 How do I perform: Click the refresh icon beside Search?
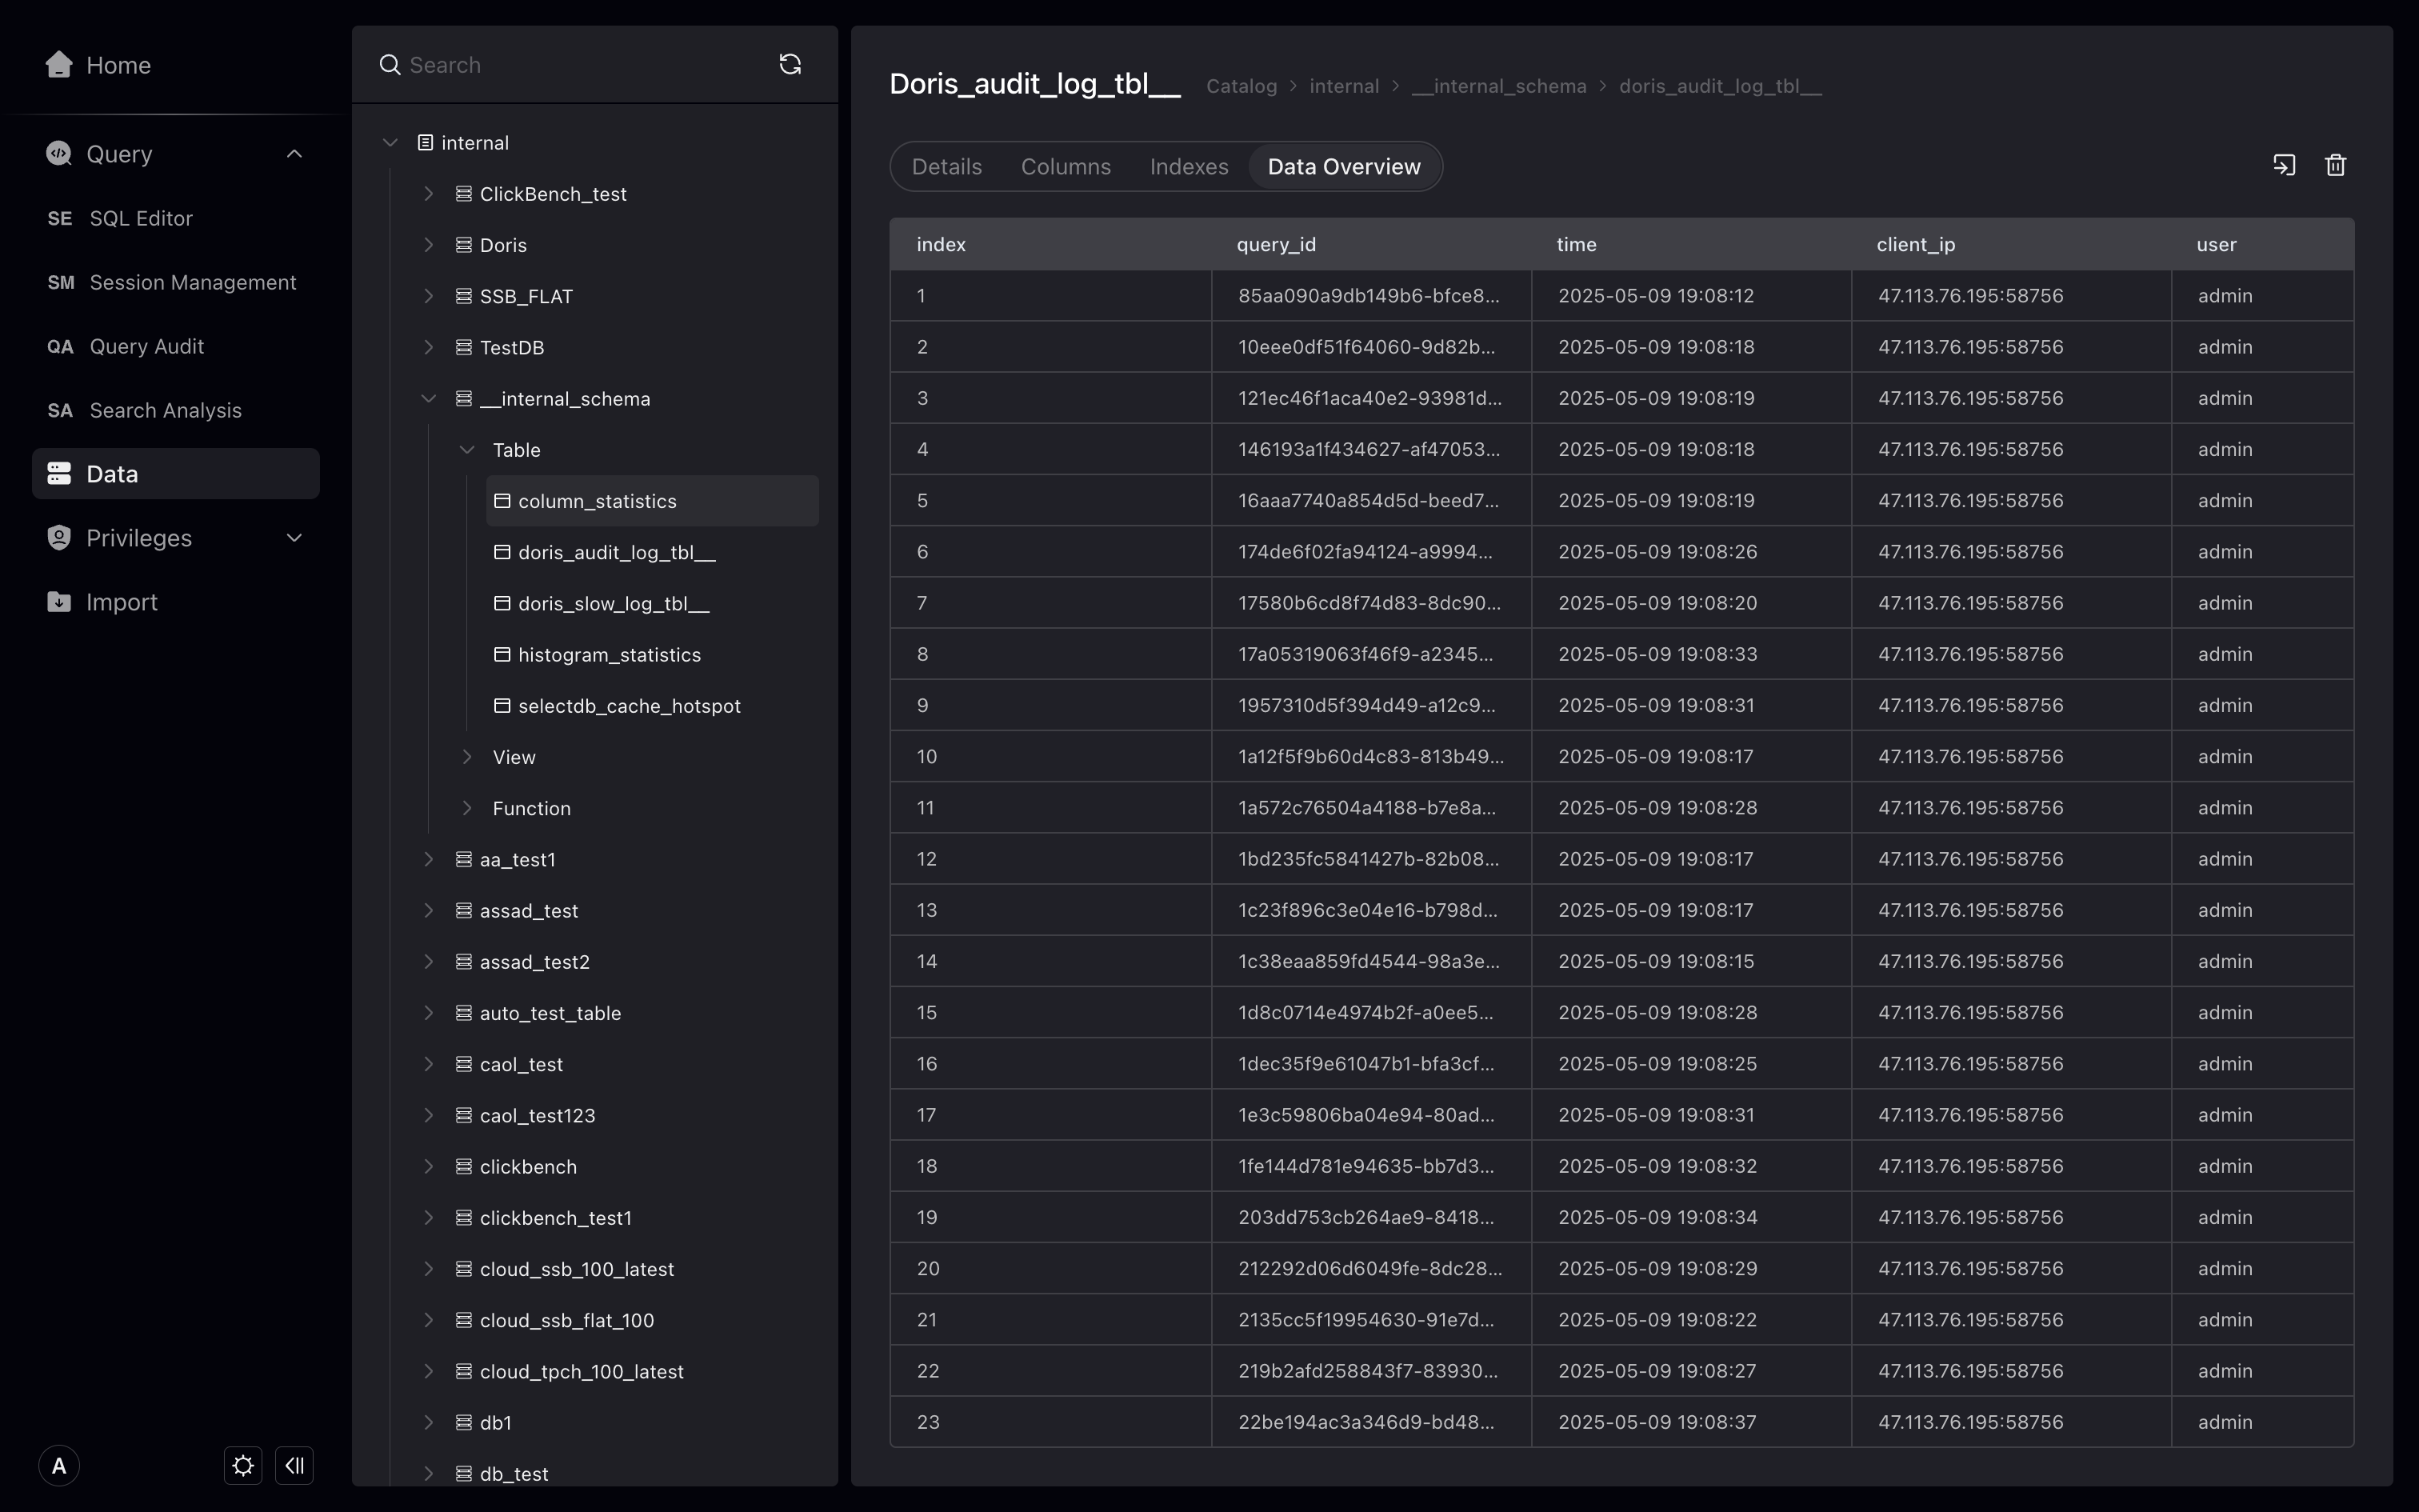pyautogui.click(x=790, y=65)
